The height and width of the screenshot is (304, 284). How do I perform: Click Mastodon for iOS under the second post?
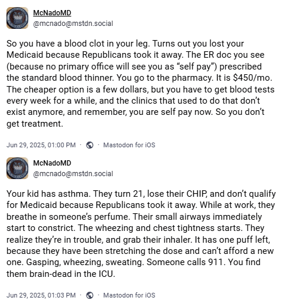click(x=129, y=295)
